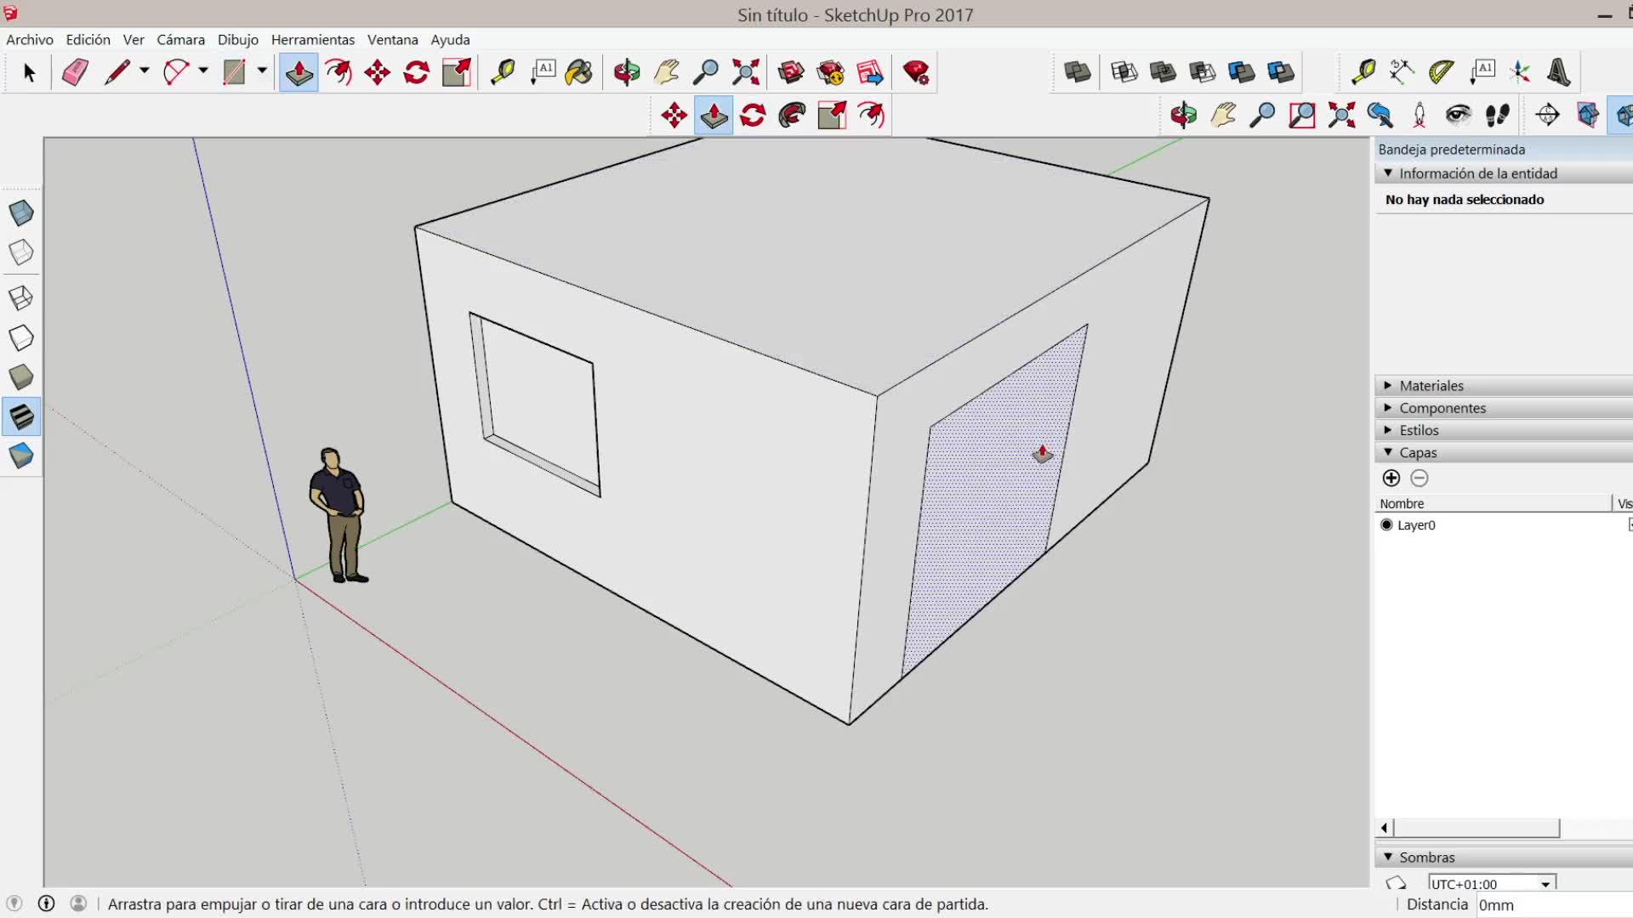
Task: Open the UTC+01:00 time zone dropdown
Action: point(1545,884)
